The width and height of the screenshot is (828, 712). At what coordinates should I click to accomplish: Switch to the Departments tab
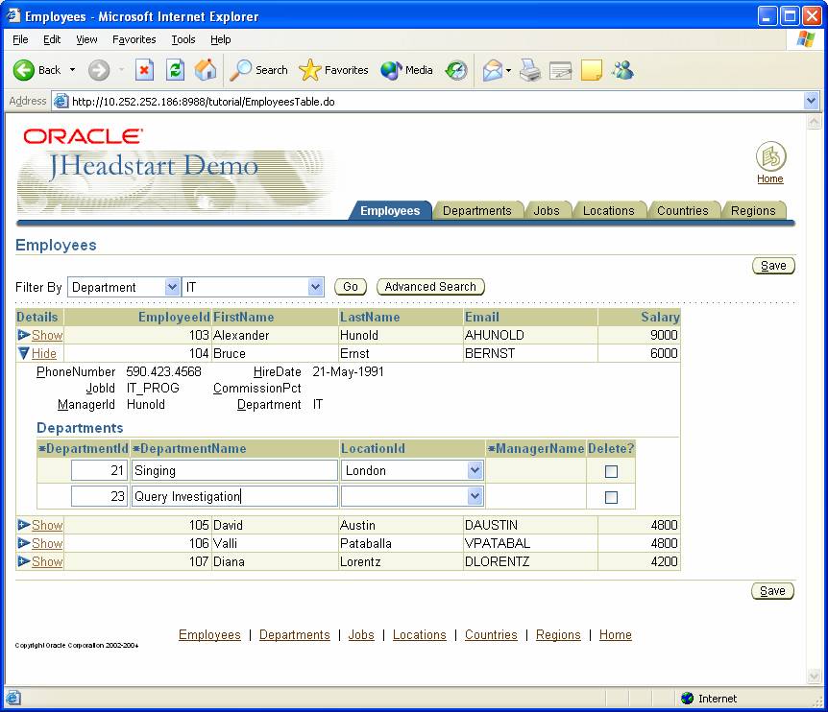(476, 210)
